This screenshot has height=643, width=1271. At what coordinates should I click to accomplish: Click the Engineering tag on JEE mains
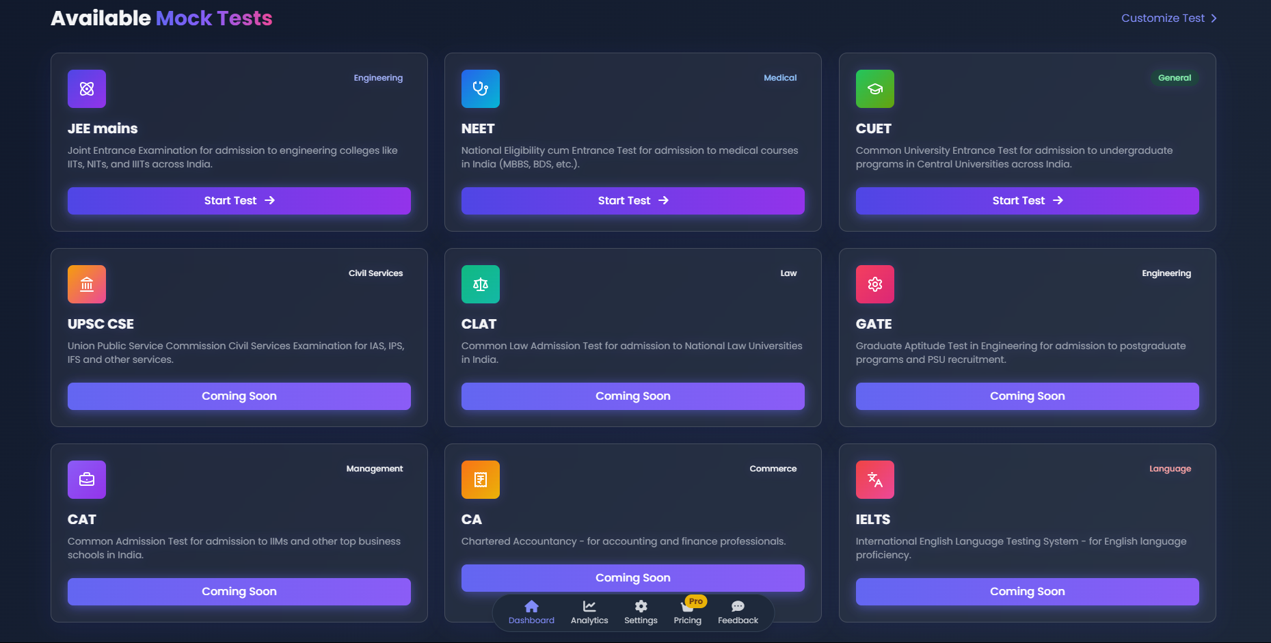(x=378, y=78)
